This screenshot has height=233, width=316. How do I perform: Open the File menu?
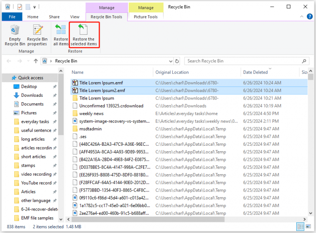[x=12, y=17]
